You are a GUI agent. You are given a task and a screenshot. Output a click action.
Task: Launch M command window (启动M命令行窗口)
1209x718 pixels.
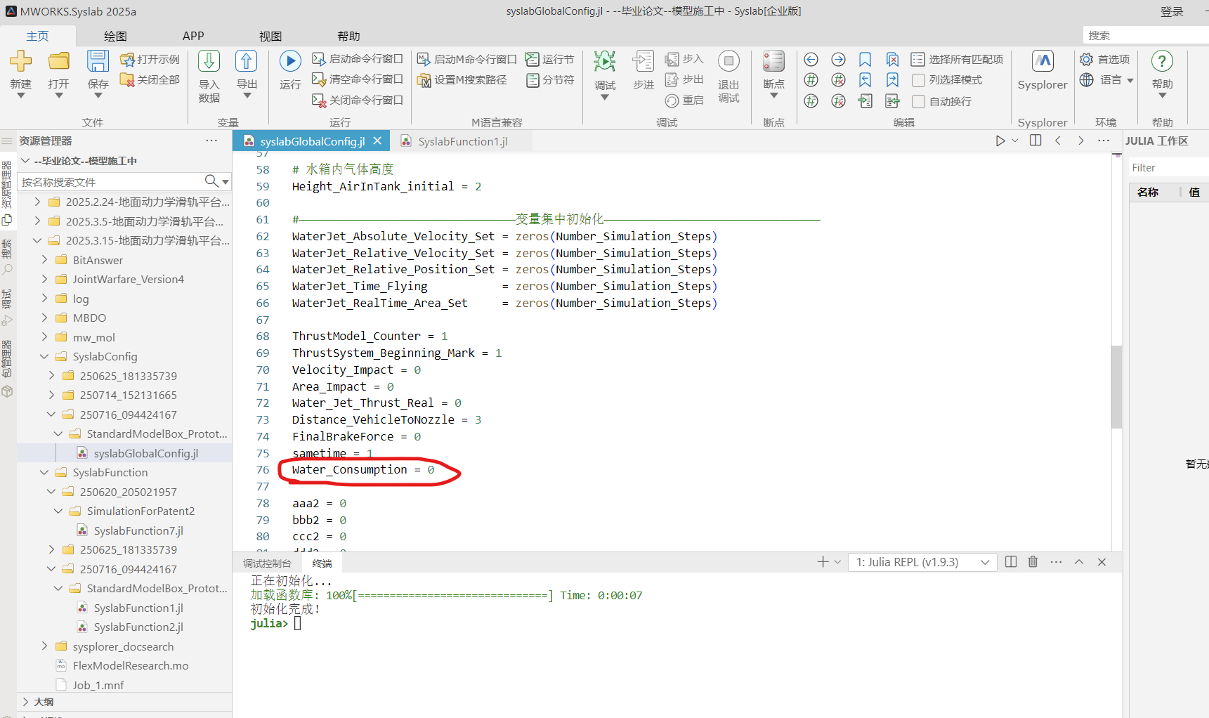(467, 60)
